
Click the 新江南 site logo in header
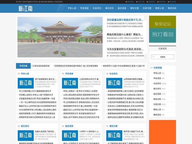[26, 9]
